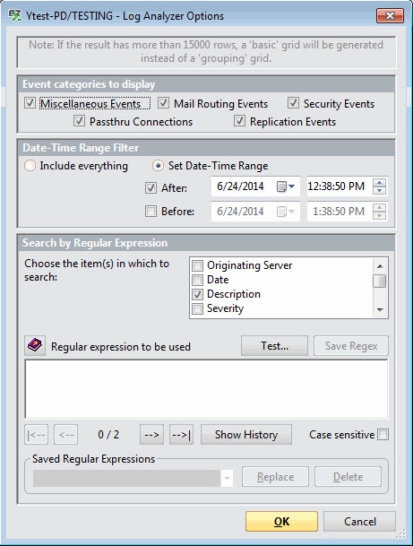Select the Include everything radio button
This screenshot has width=413, height=546.
click(x=30, y=166)
